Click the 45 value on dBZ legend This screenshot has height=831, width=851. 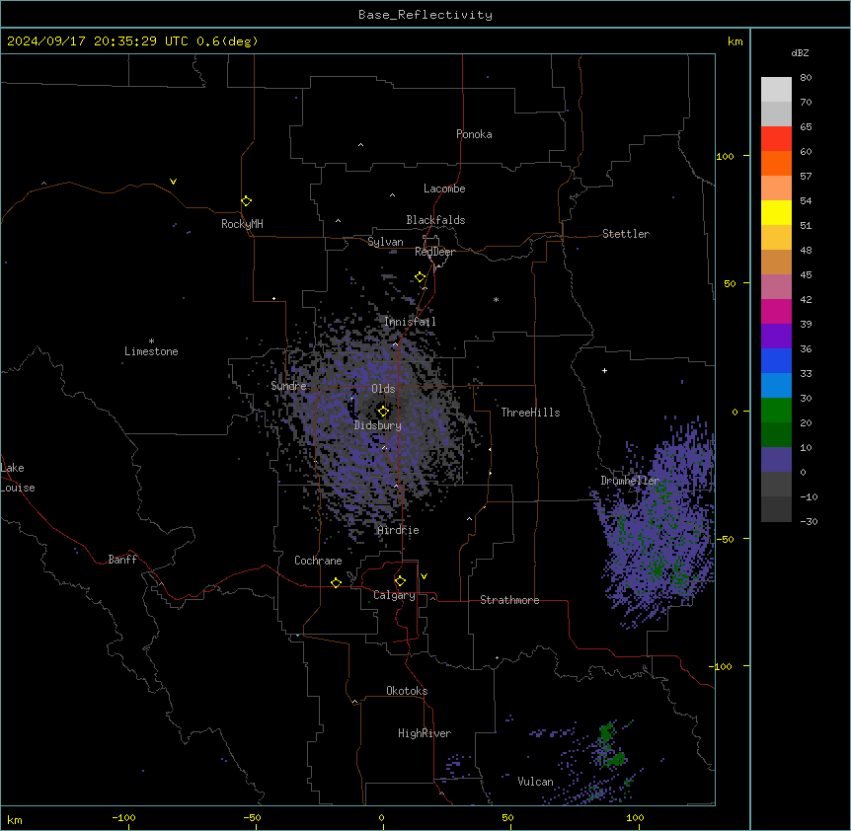tap(806, 275)
